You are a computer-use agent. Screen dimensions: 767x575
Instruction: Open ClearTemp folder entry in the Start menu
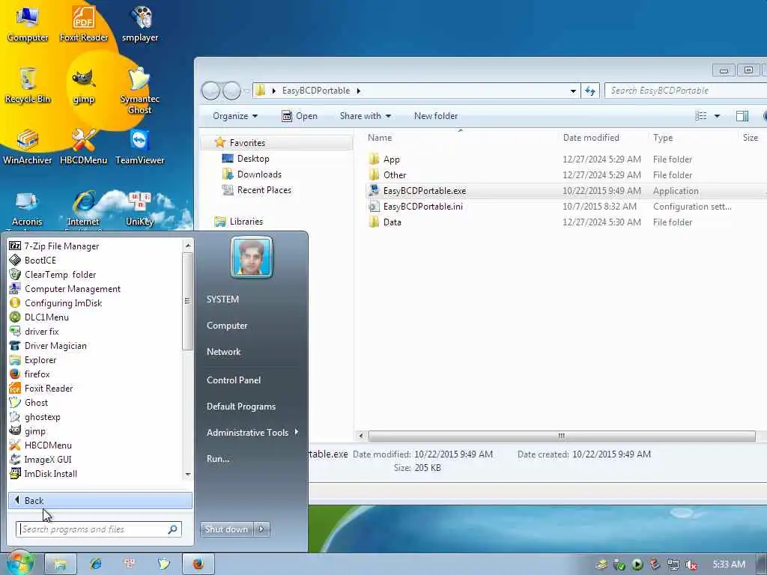(x=60, y=274)
